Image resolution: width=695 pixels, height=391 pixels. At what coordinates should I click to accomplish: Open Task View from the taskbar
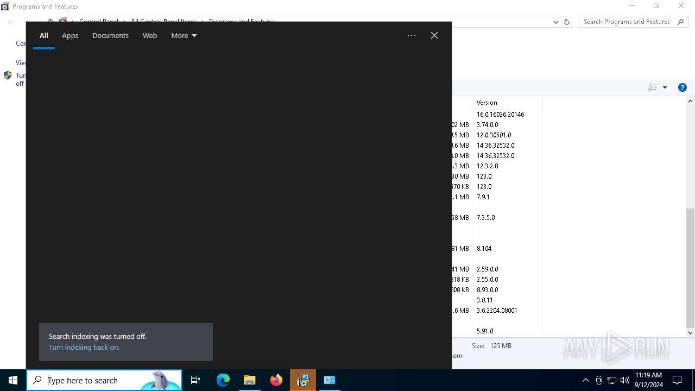pyautogui.click(x=195, y=380)
